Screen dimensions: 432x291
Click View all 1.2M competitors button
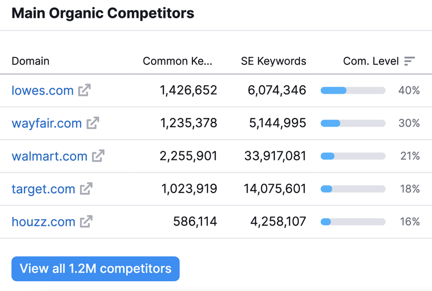[x=95, y=269]
